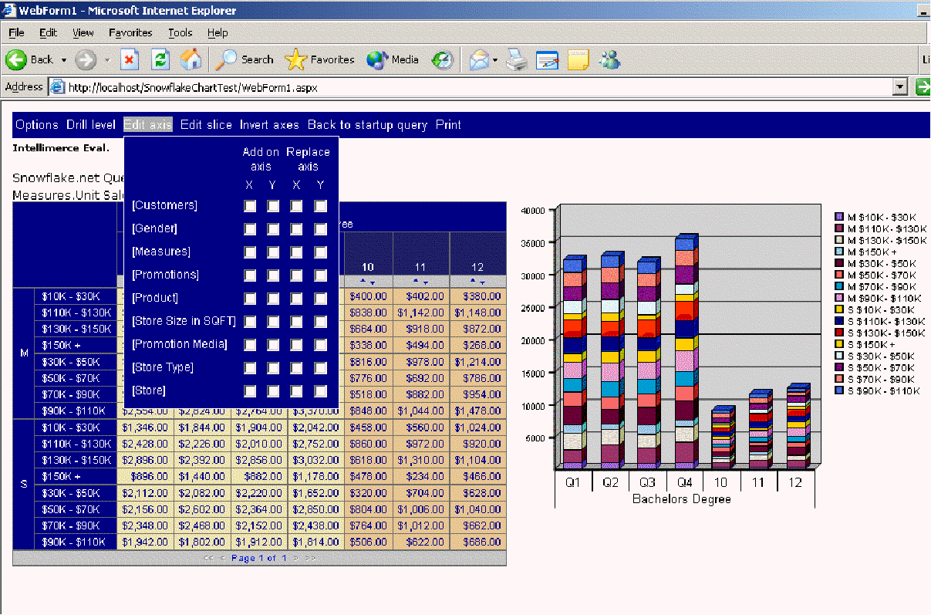Sort column 10 descending with down arrow

click(x=373, y=283)
